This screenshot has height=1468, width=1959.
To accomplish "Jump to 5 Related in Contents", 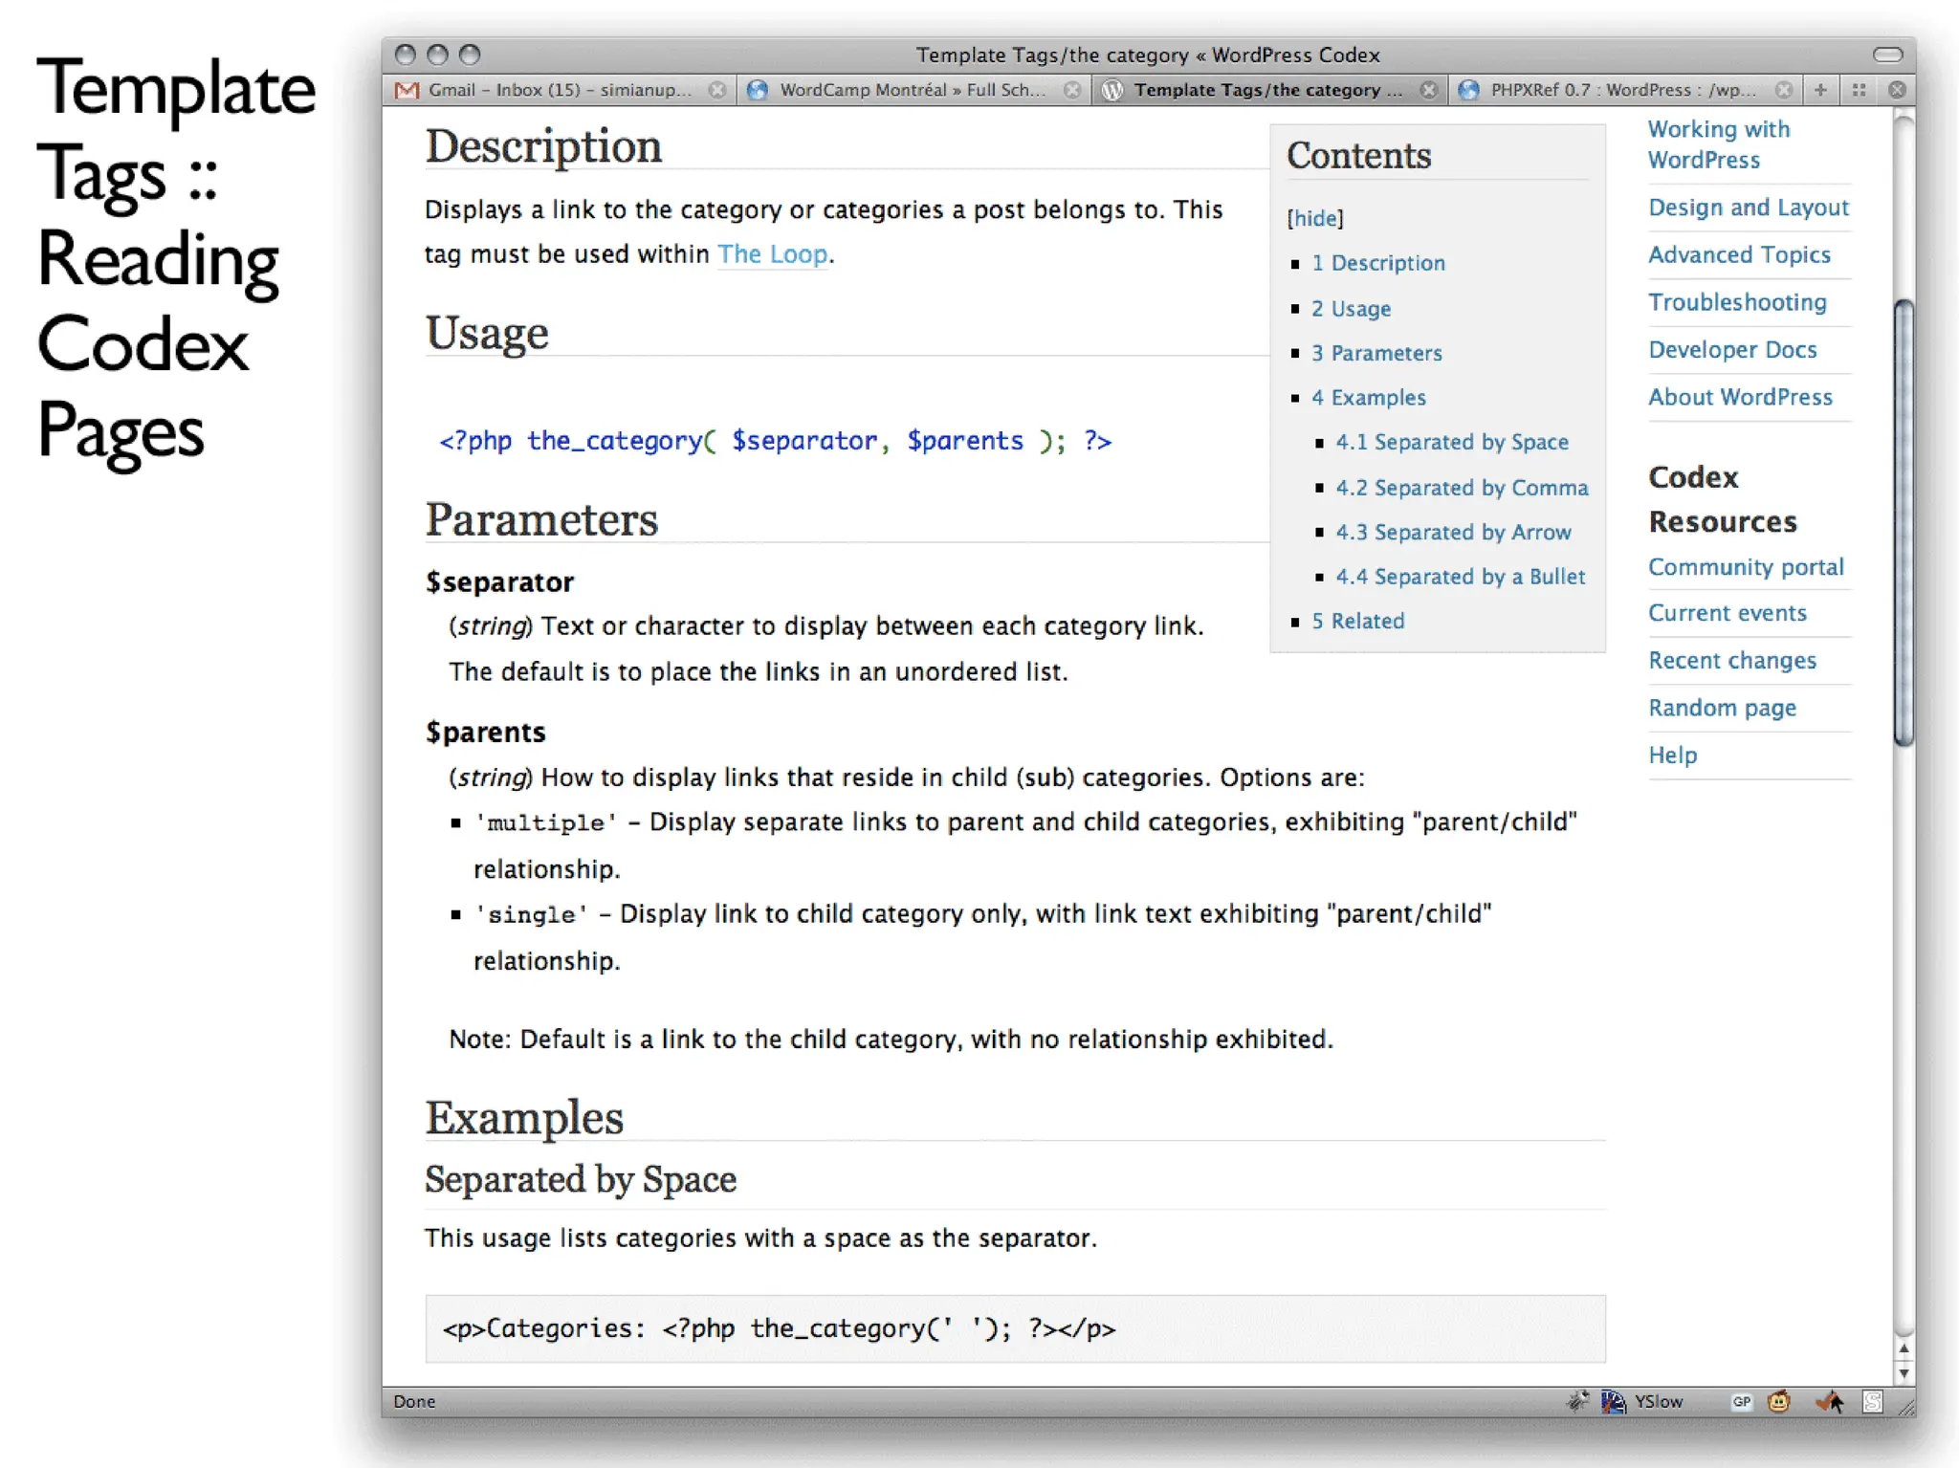I will [1357, 622].
